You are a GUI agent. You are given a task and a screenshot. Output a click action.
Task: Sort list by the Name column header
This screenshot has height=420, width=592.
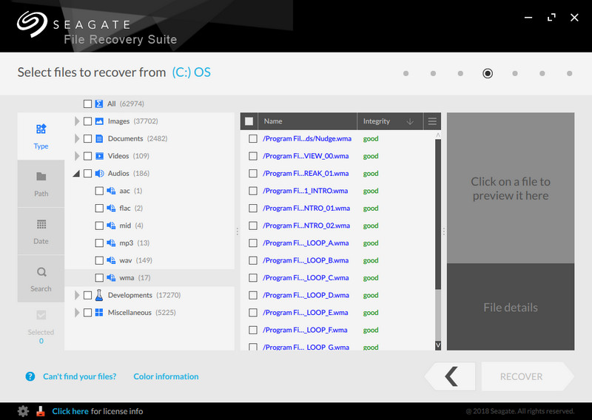tap(307, 121)
